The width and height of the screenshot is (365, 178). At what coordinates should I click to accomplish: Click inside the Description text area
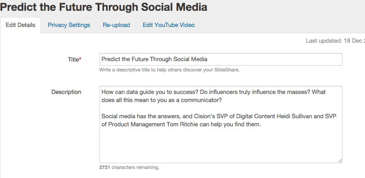click(221, 125)
